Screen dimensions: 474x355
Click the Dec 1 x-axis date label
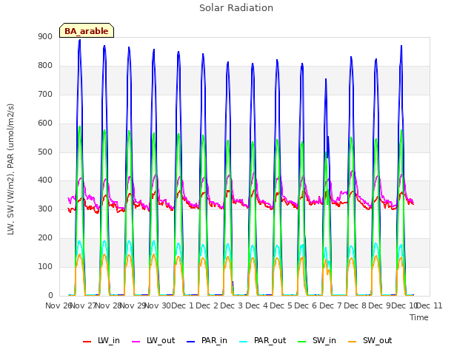click(x=182, y=305)
